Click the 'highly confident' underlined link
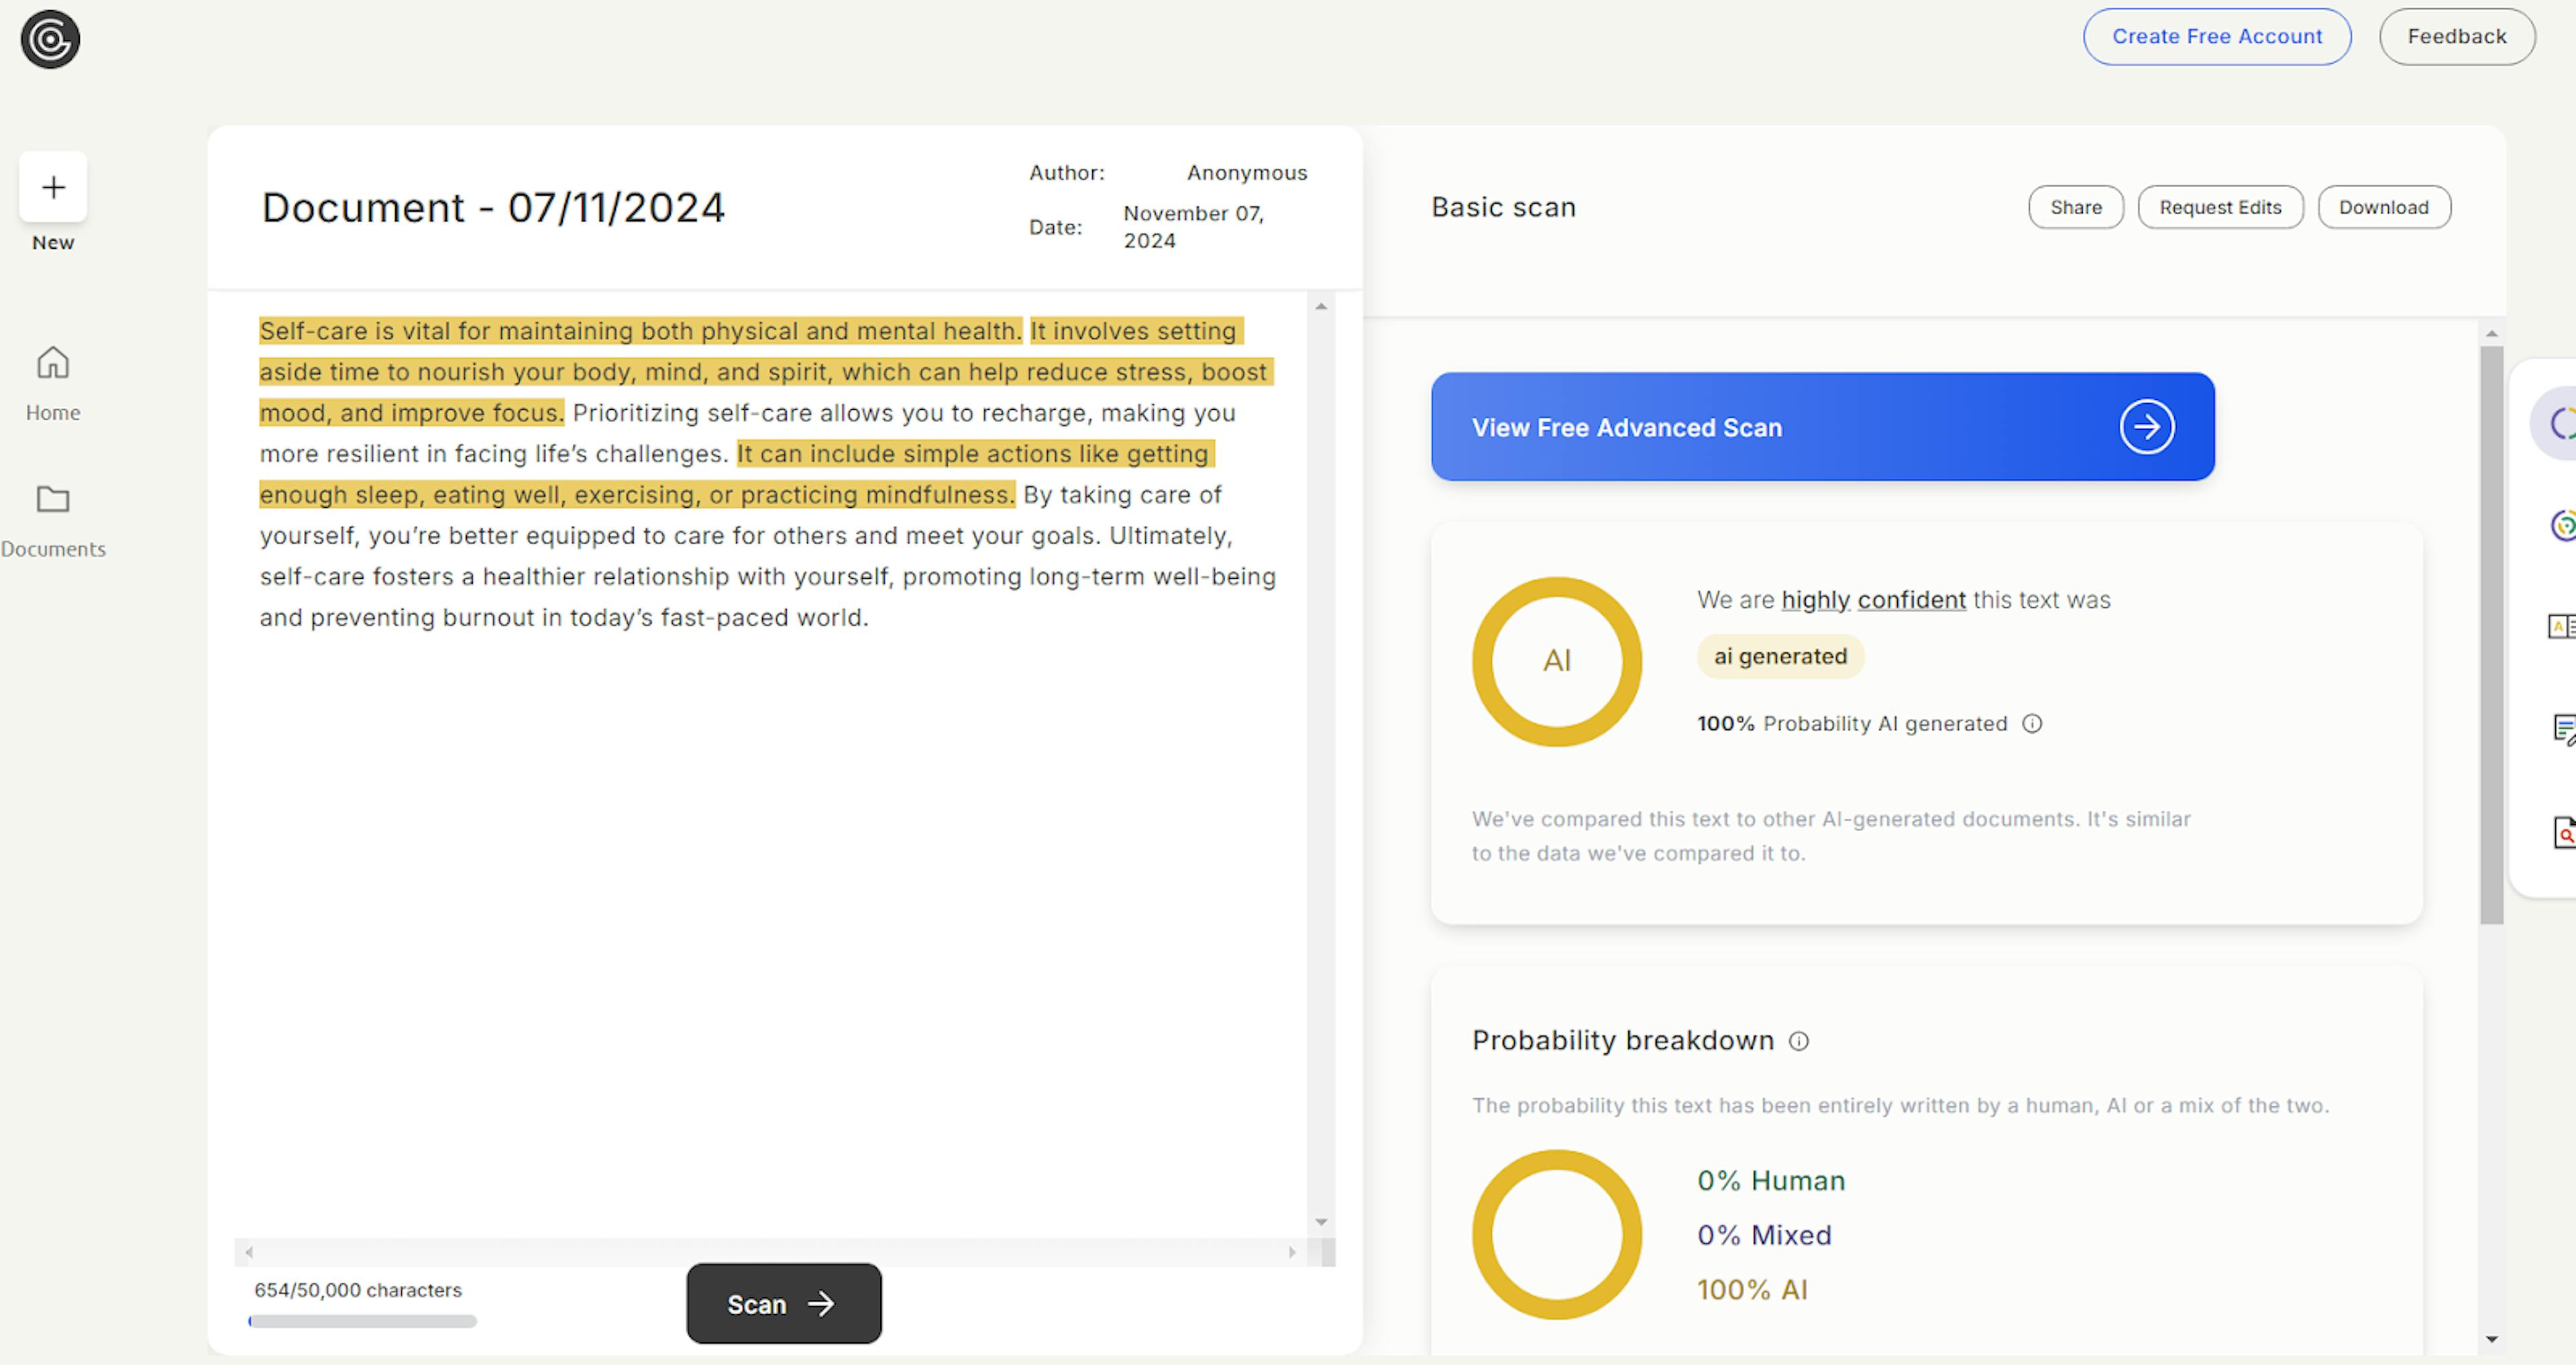Viewport: 2576px width, 1365px height. [x=1873, y=600]
